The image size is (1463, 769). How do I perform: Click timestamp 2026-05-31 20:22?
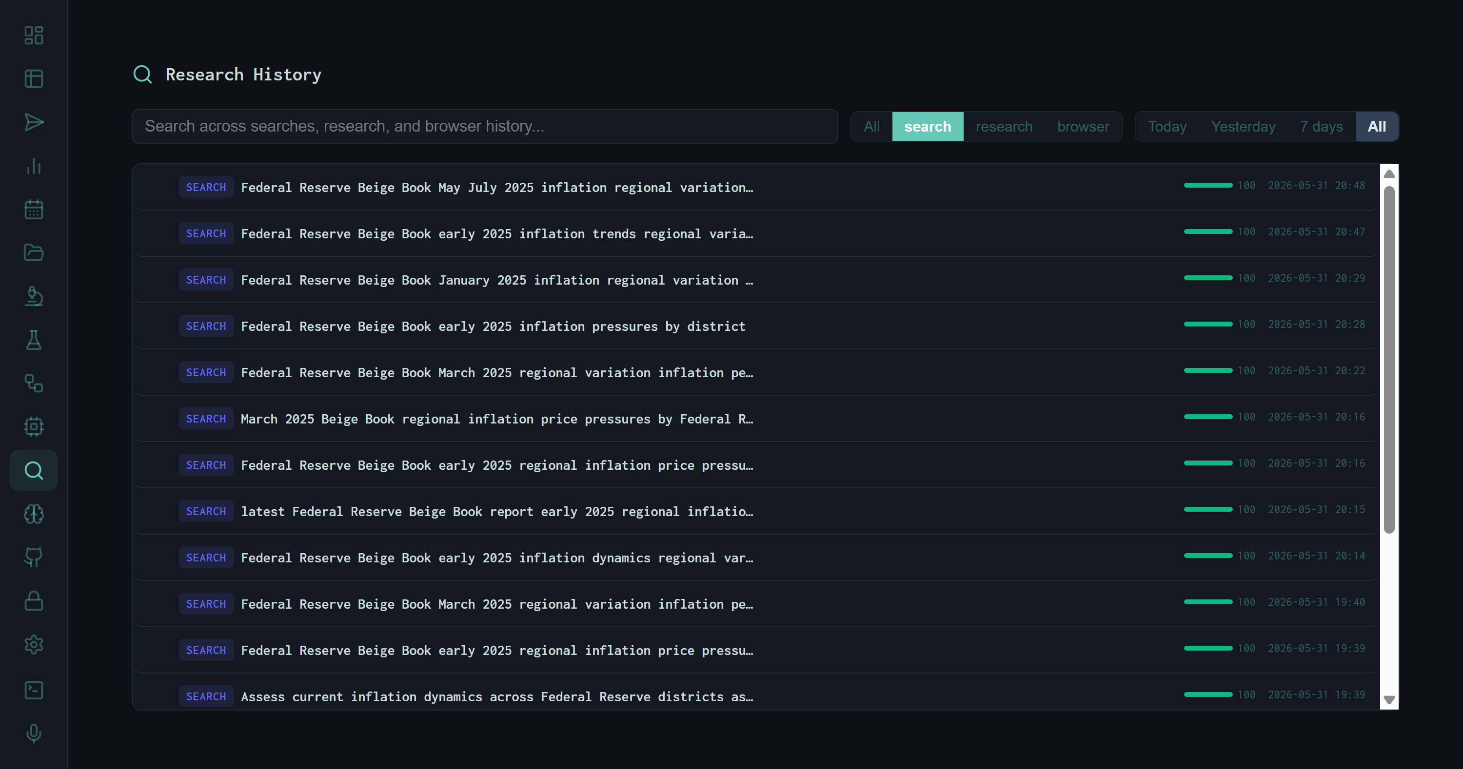[x=1317, y=370]
